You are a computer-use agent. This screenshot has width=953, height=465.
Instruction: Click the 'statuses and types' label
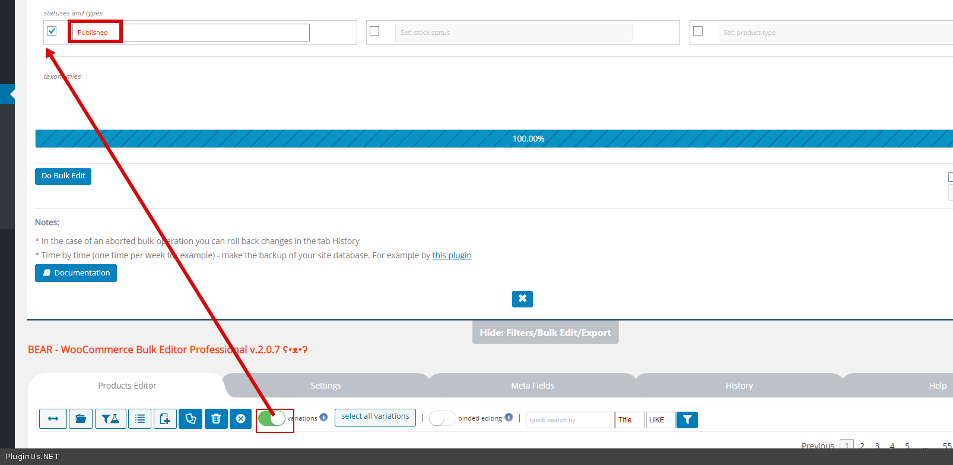[73, 13]
